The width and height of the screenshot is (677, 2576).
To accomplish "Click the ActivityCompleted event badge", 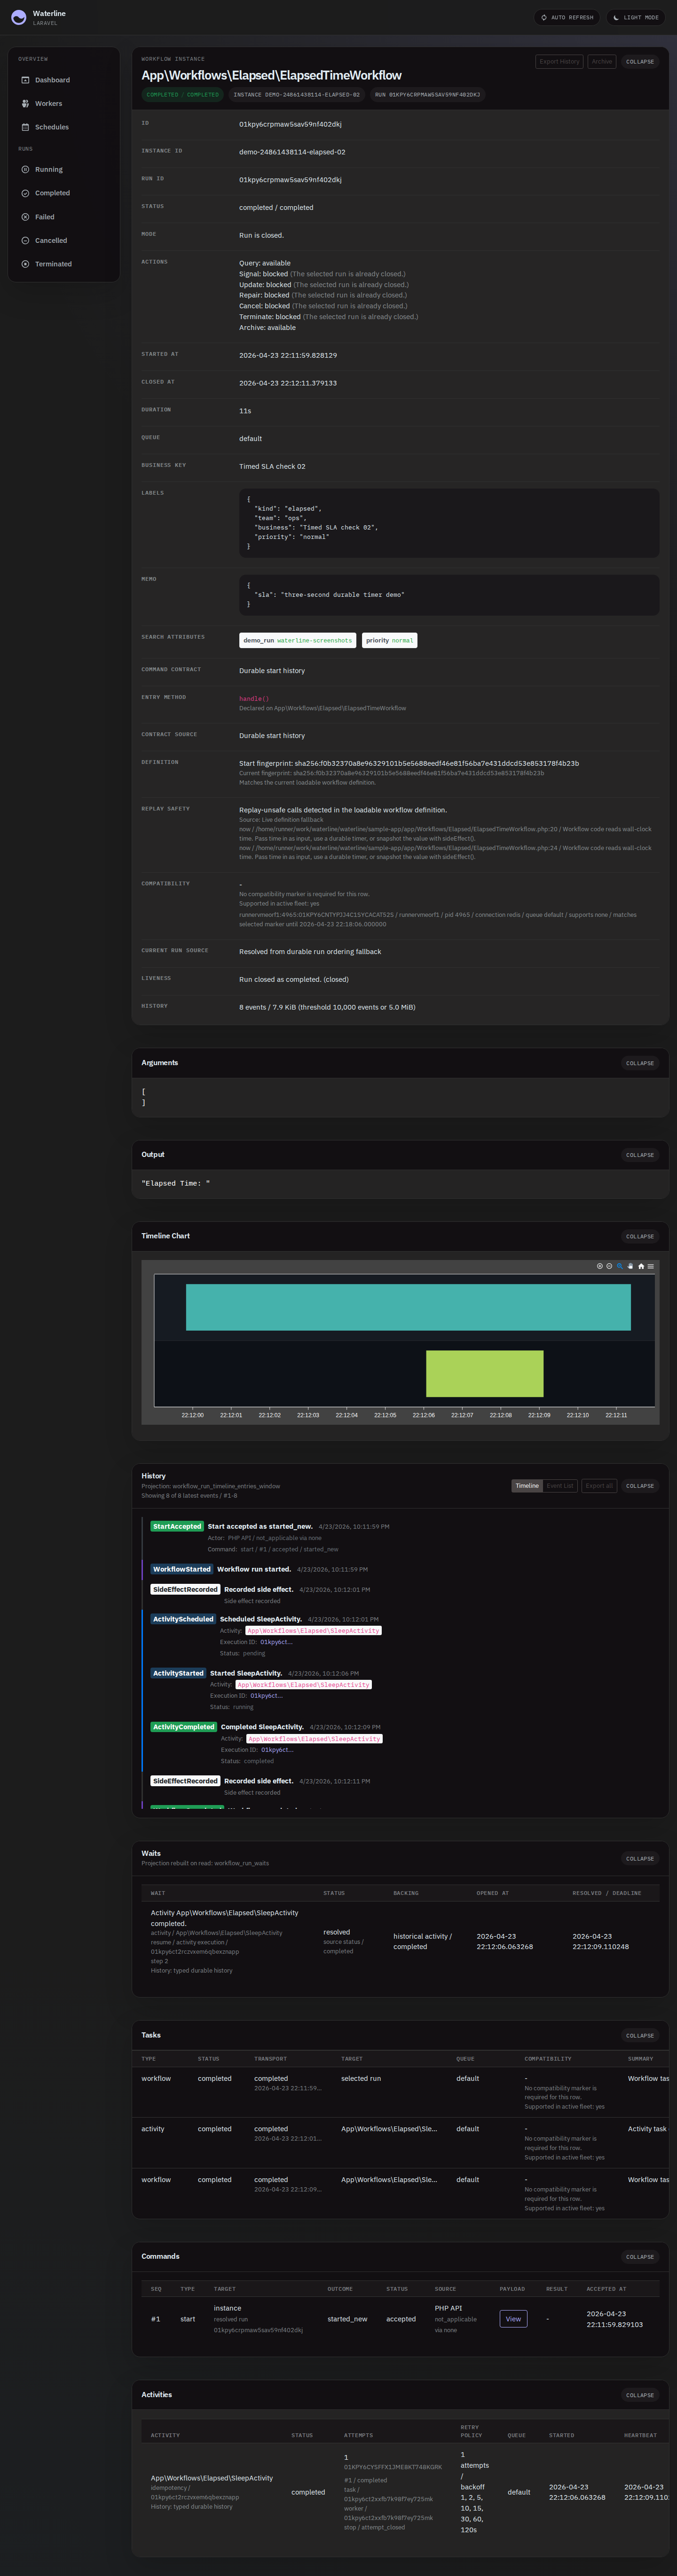I will click(x=184, y=1727).
